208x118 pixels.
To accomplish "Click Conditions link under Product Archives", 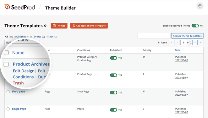I will tap(23, 77).
